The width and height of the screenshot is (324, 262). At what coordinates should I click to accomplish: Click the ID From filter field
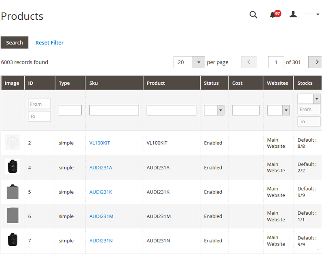pyautogui.click(x=39, y=104)
